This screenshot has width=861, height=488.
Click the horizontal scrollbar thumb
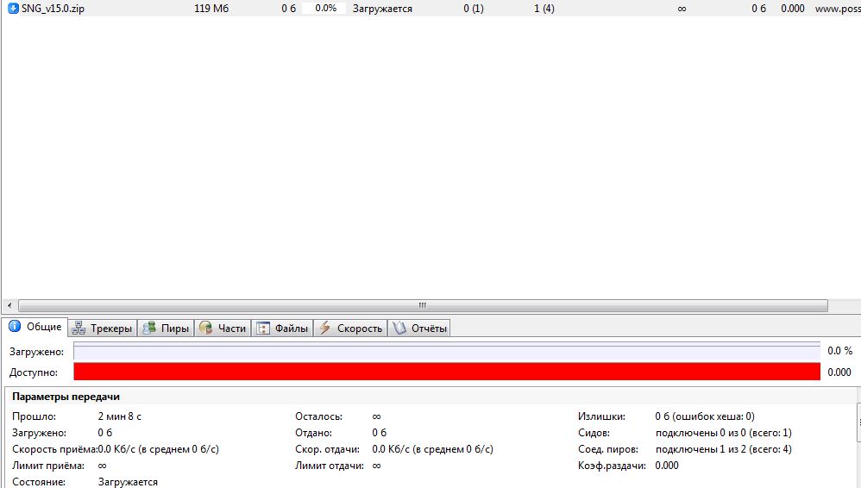click(x=423, y=305)
